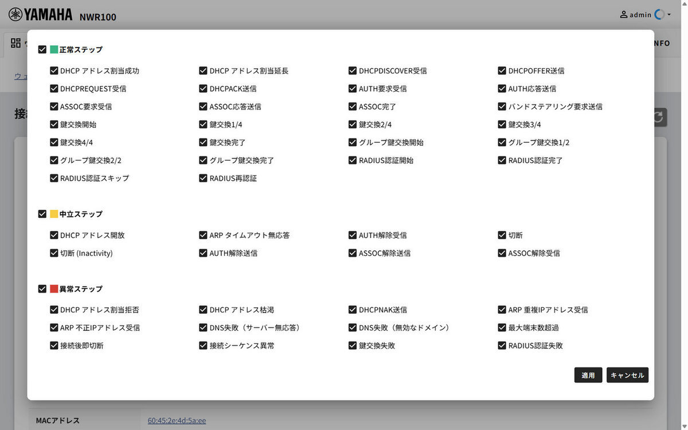This screenshot has width=688, height=430.
Task: Dismiss dialog with キャンセル button
Action: pos(627,375)
